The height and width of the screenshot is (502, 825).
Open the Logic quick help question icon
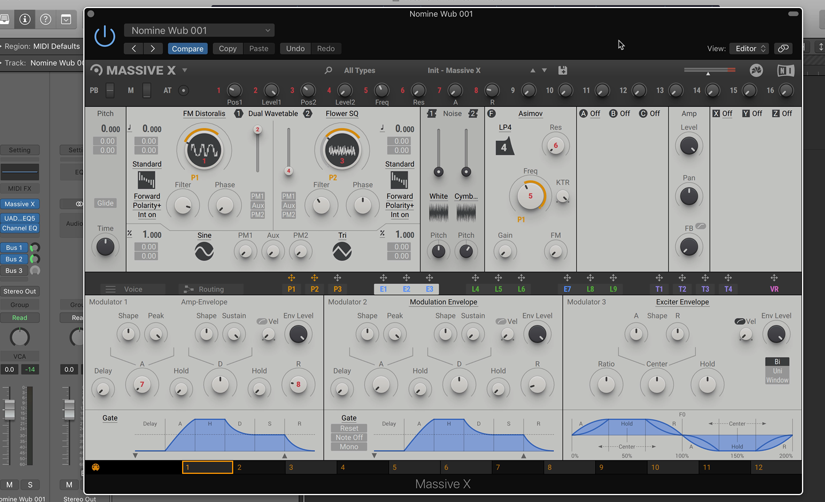pos(45,19)
